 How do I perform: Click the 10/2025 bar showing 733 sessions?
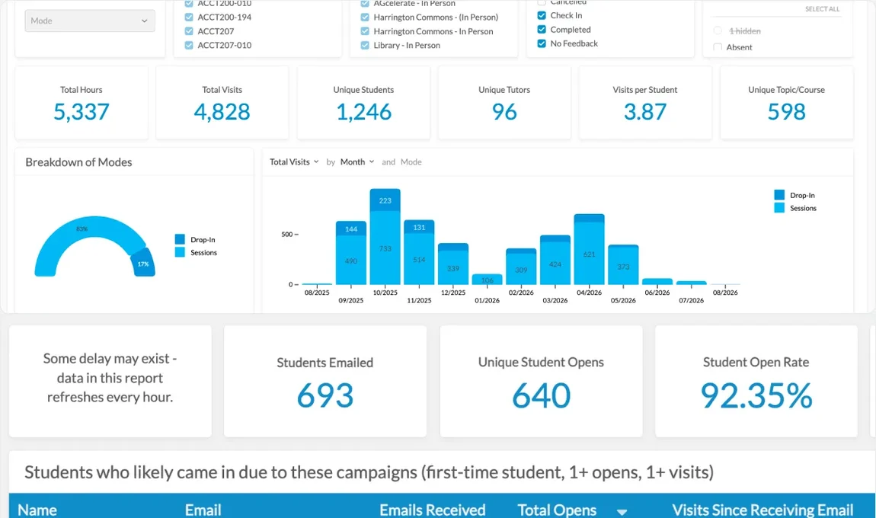385,248
